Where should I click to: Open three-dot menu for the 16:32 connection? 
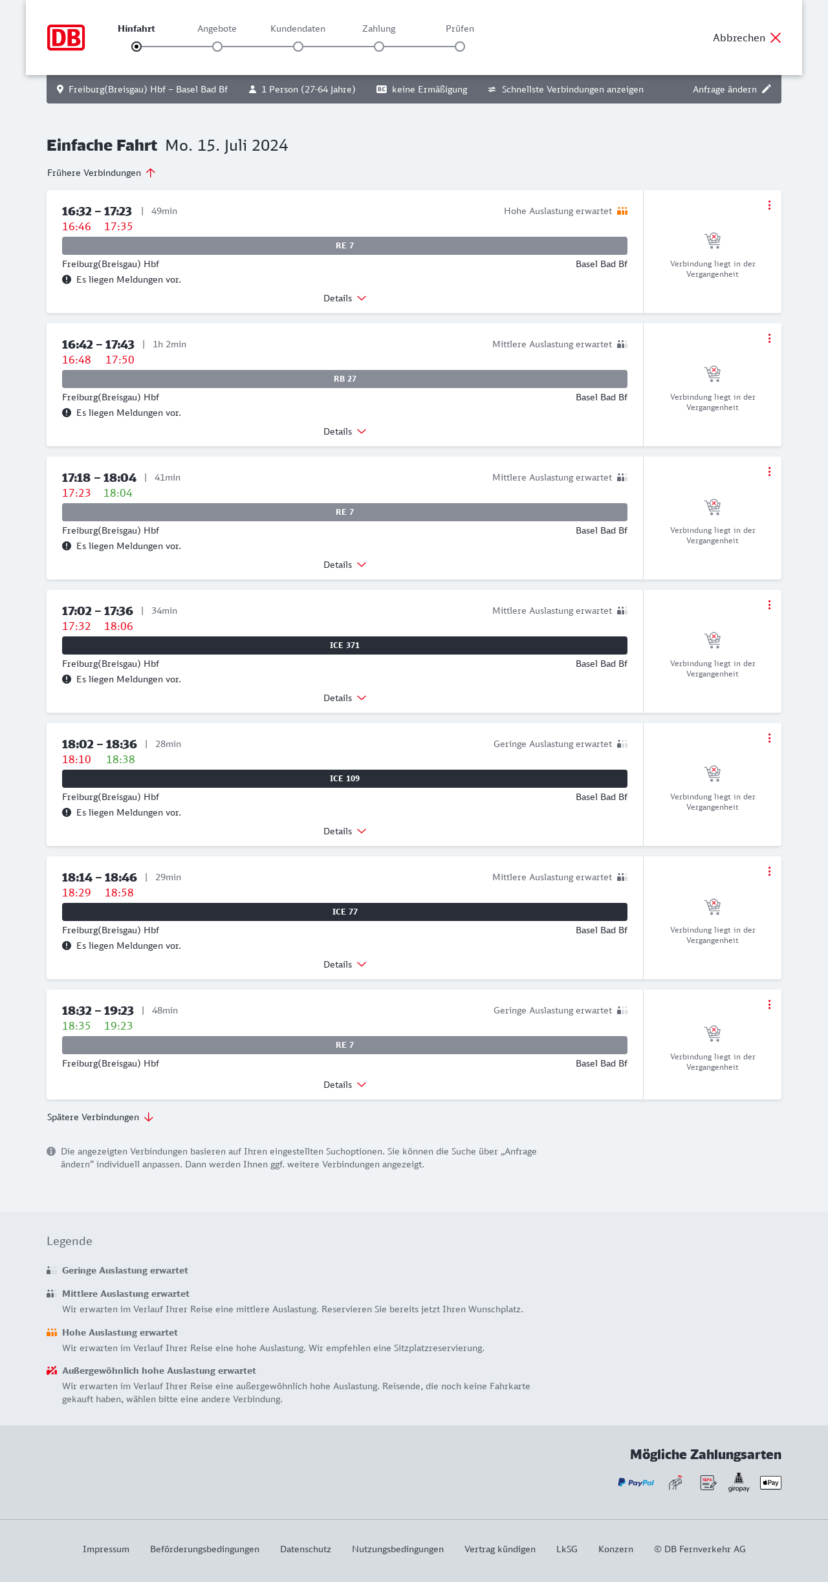(769, 205)
